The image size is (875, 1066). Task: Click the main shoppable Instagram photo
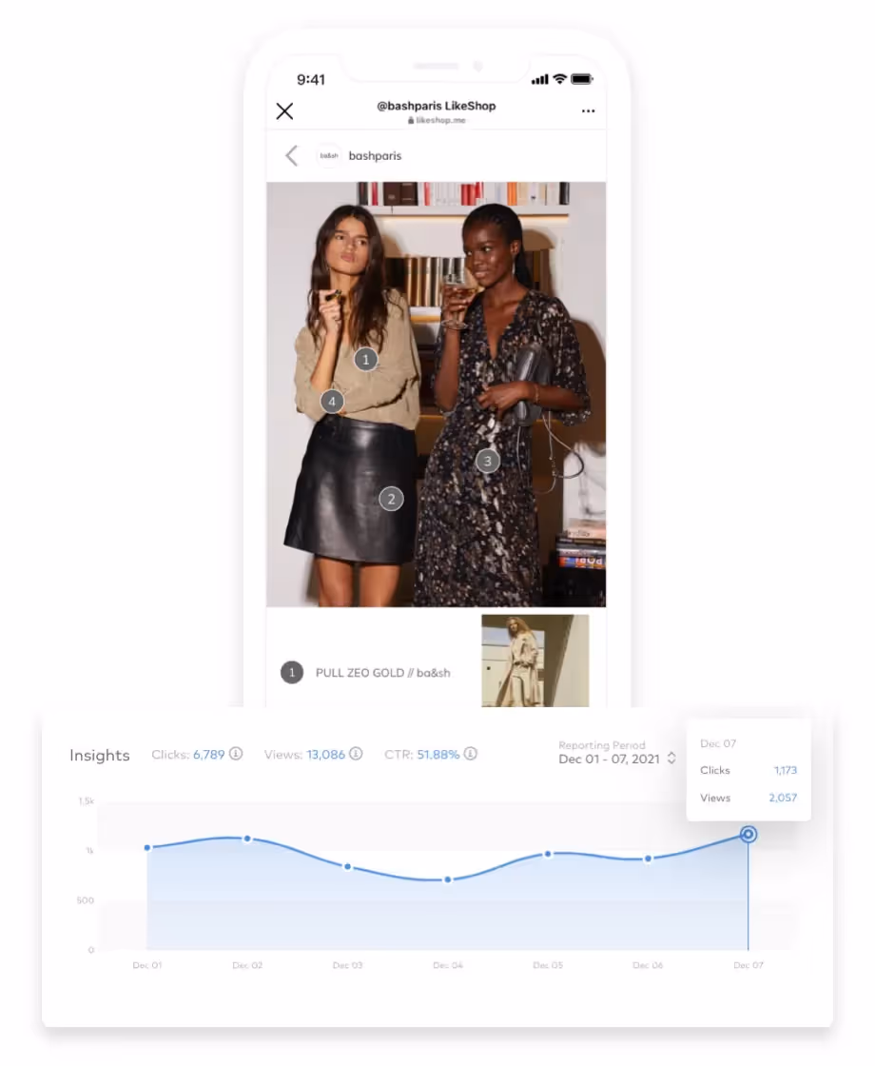tap(437, 394)
